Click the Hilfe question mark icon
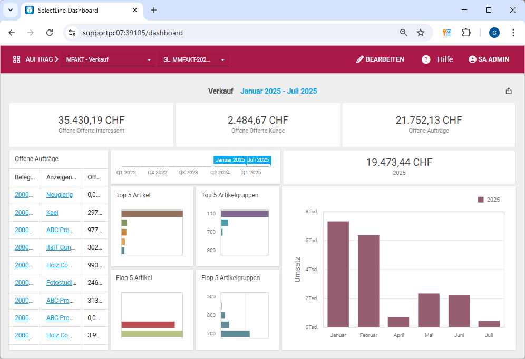525x359 pixels. [x=426, y=59]
